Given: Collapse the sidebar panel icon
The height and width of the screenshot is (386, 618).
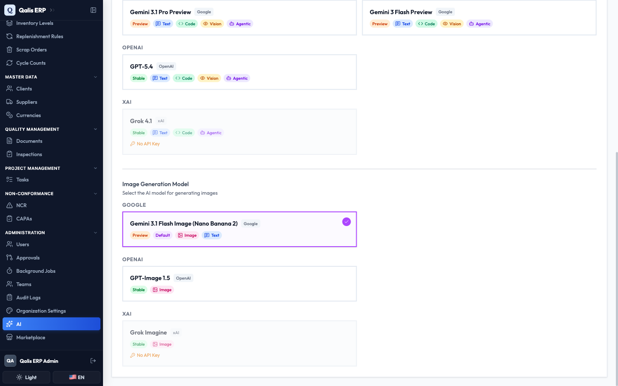Looking at the screenshot, I should [x=93, y=10].
